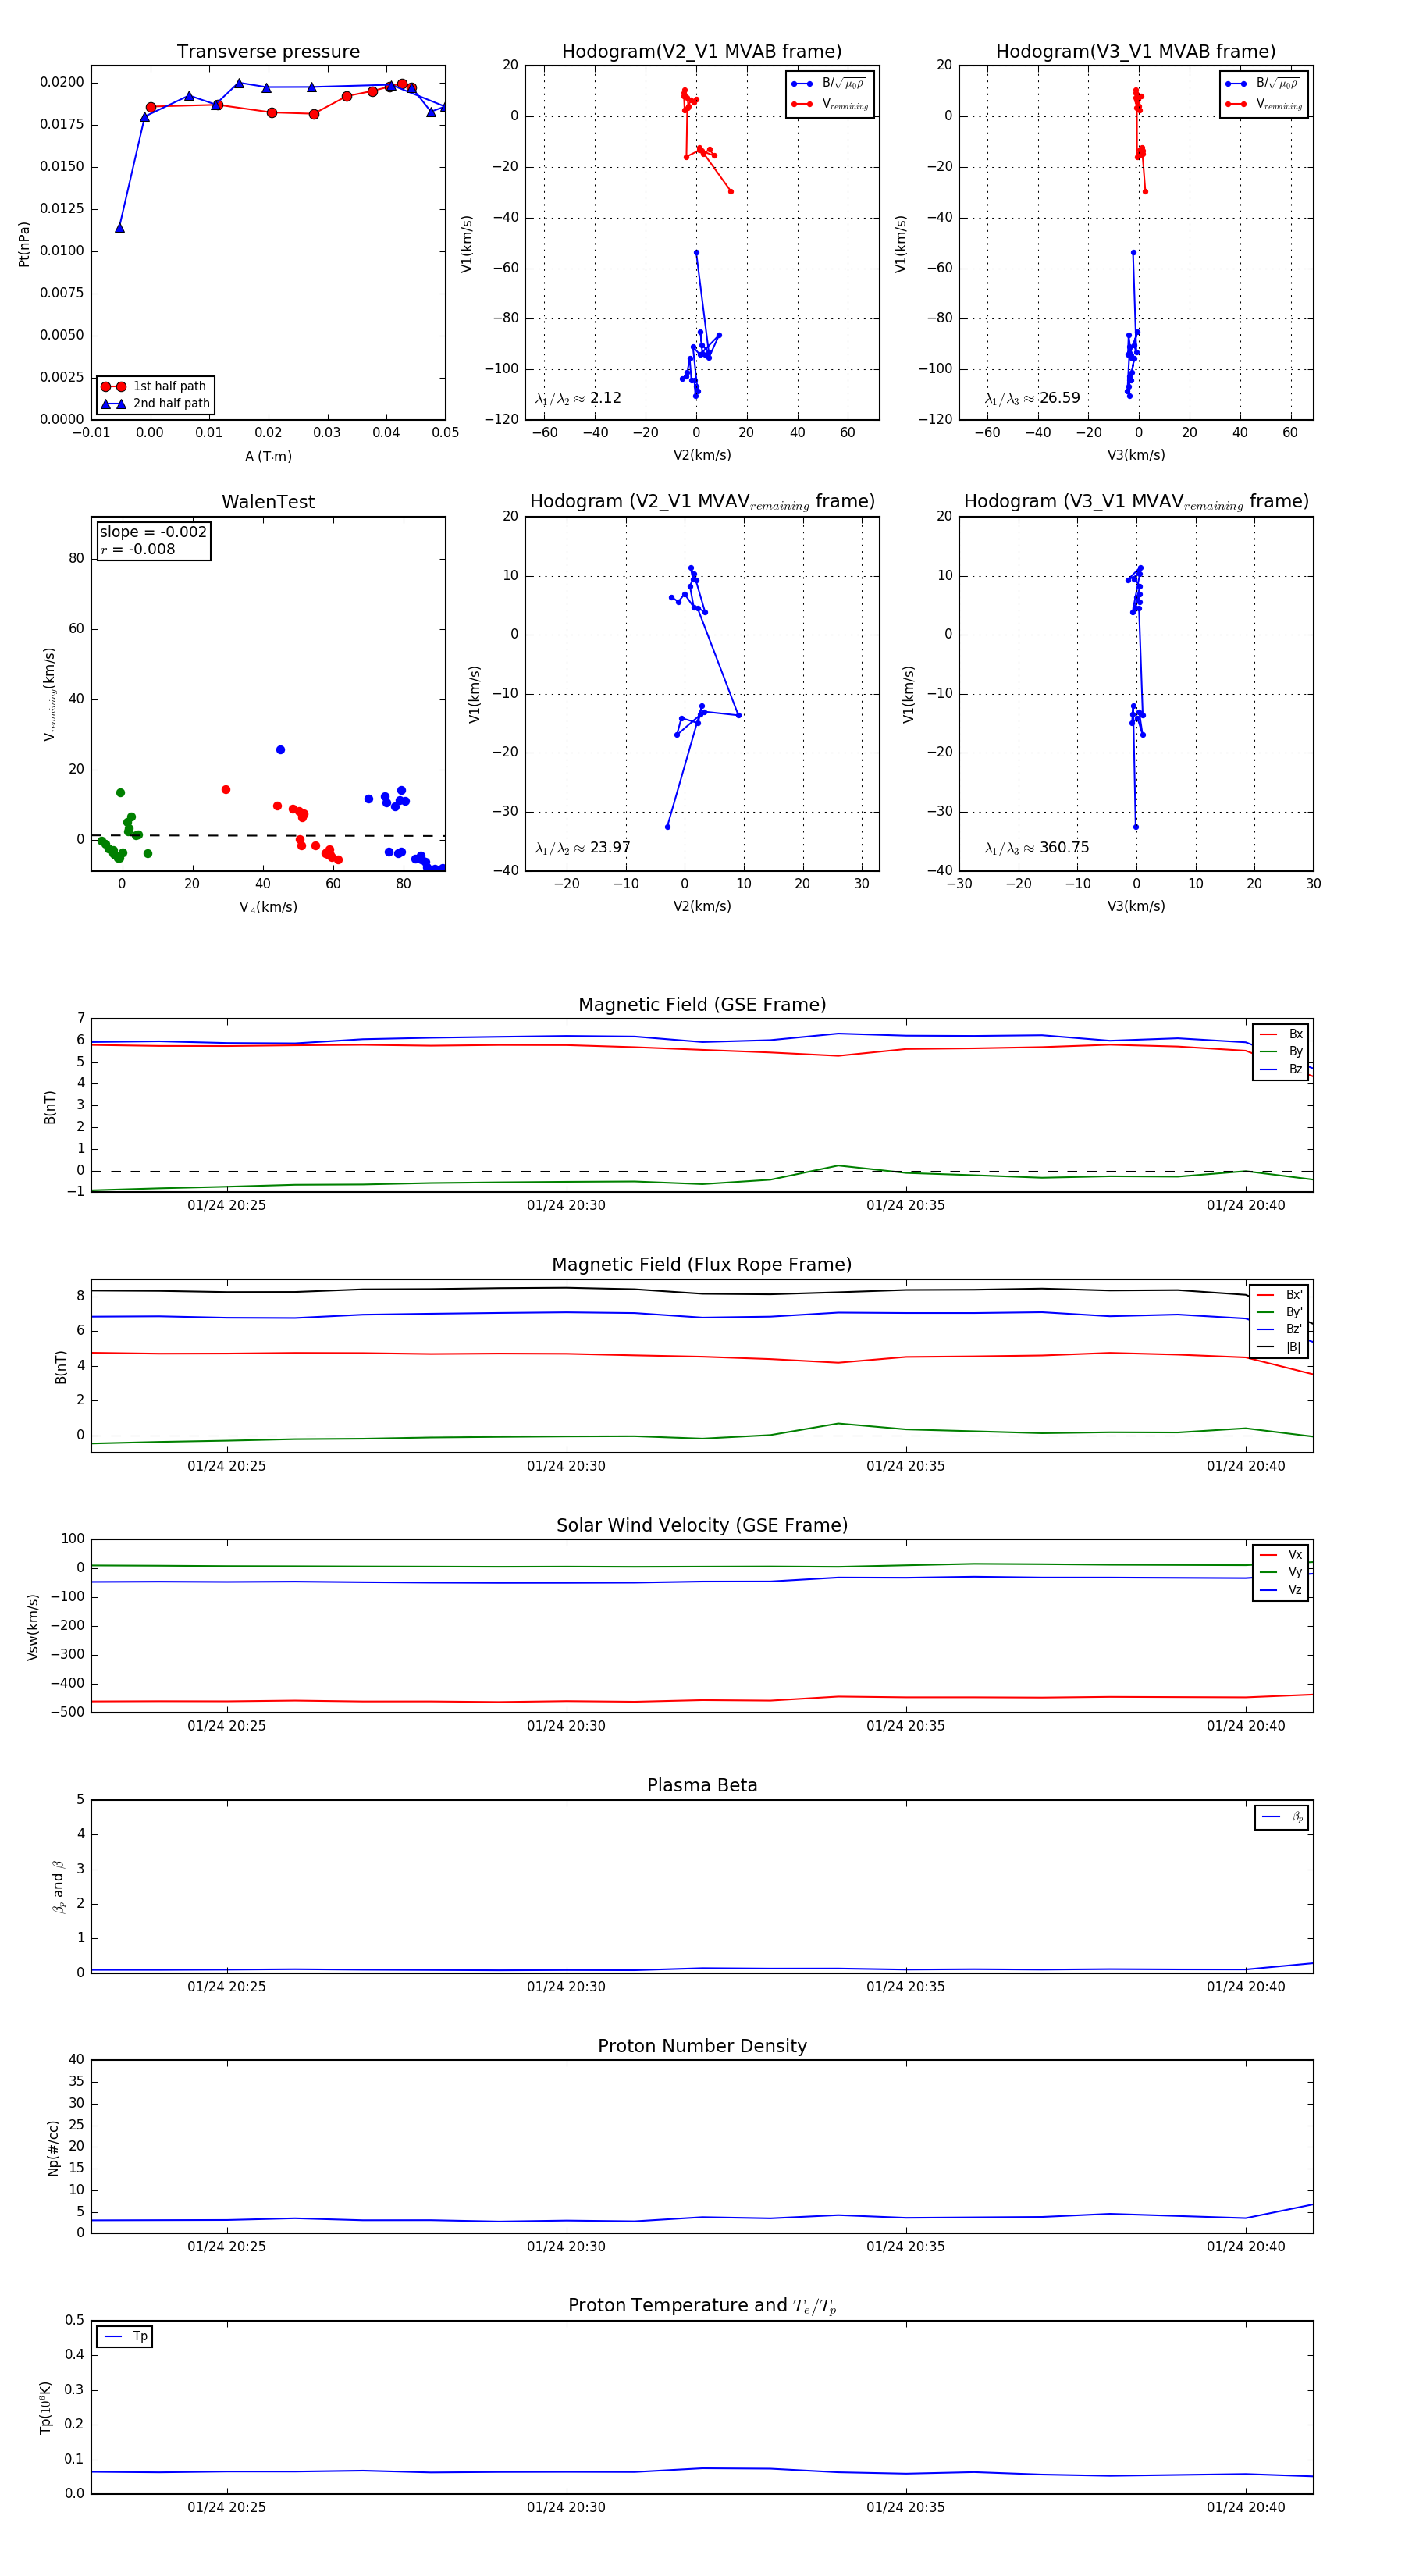
Task: Click the 'Solar Wind Velocity (GSE Frame)' title
Action: click(x=702, y=1525)
